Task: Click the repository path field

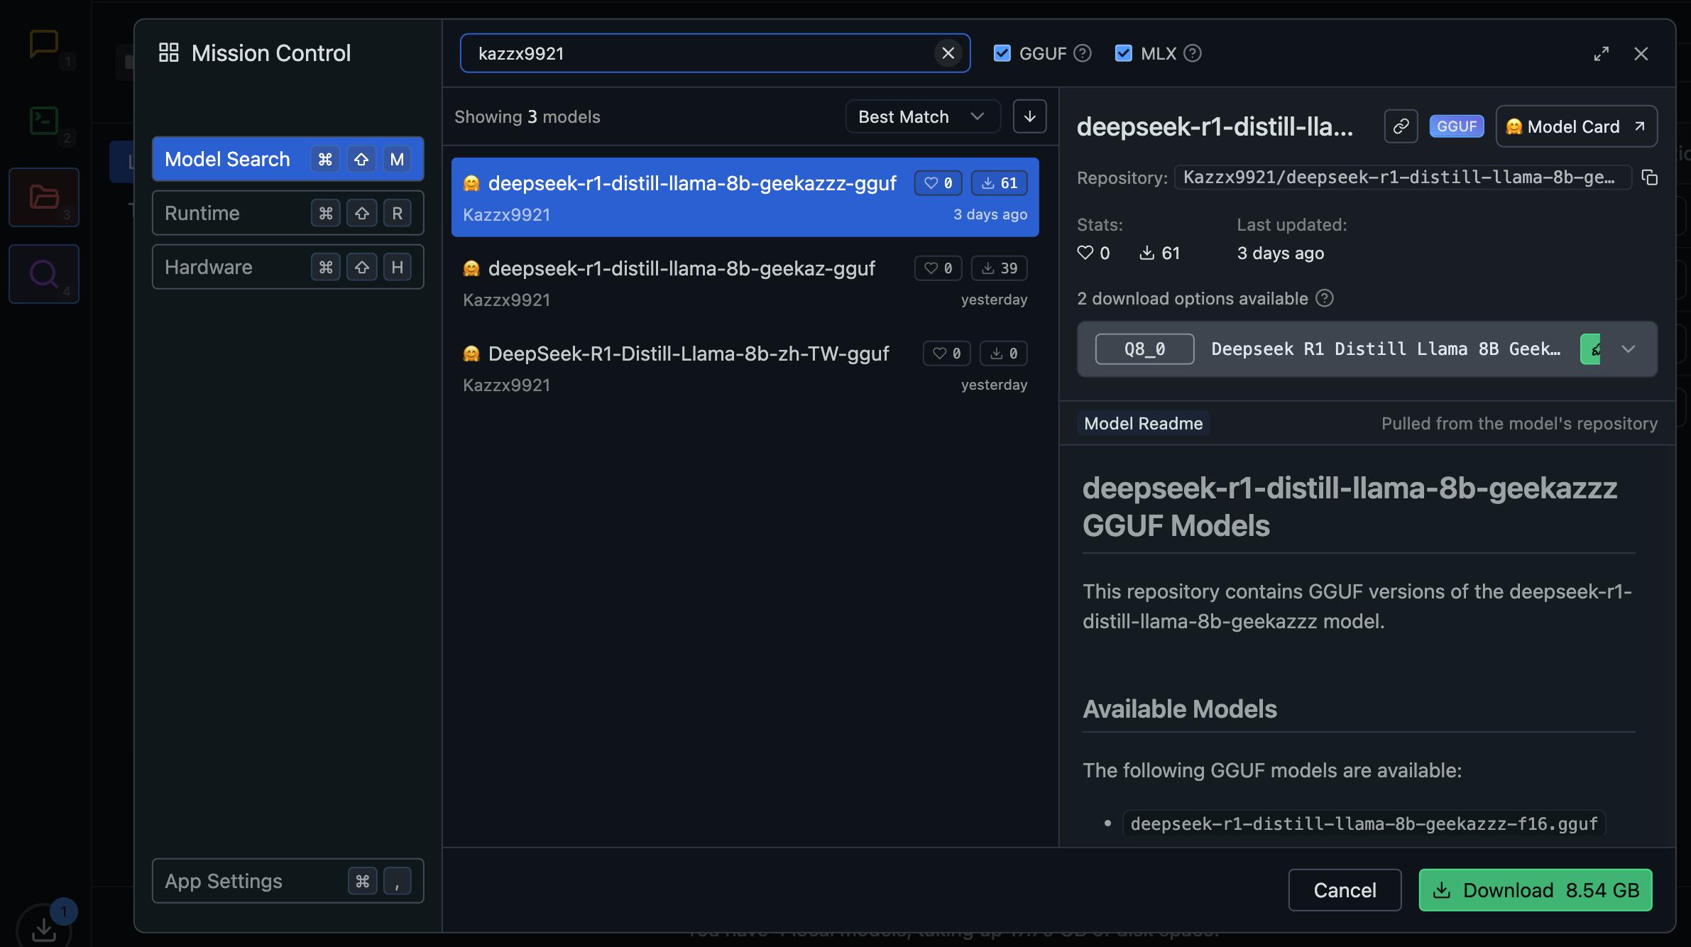Action: tap(1403, 177)
